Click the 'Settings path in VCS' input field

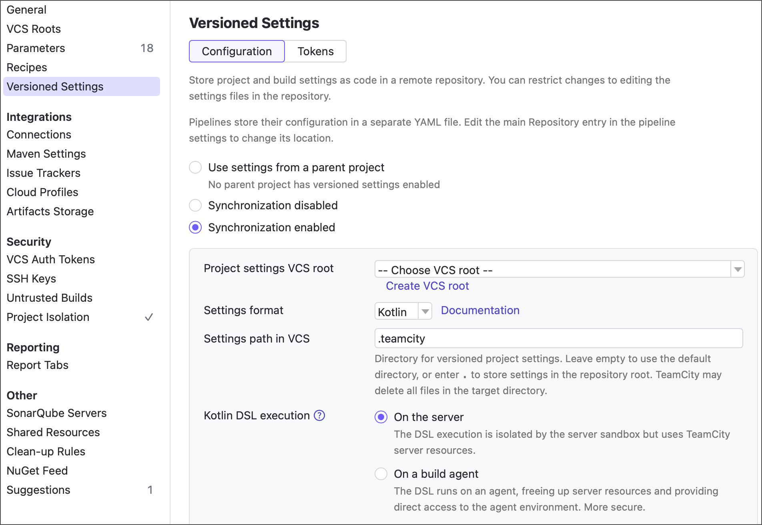coord(559,339)
